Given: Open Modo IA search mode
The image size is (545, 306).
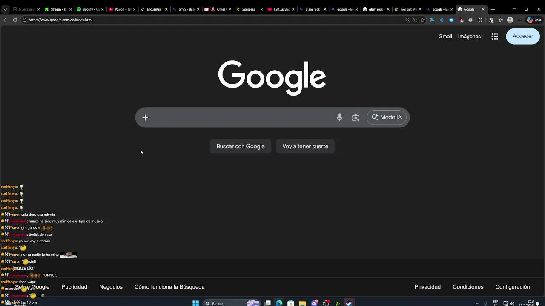Looking at the screenshot, I should point(387,118).
